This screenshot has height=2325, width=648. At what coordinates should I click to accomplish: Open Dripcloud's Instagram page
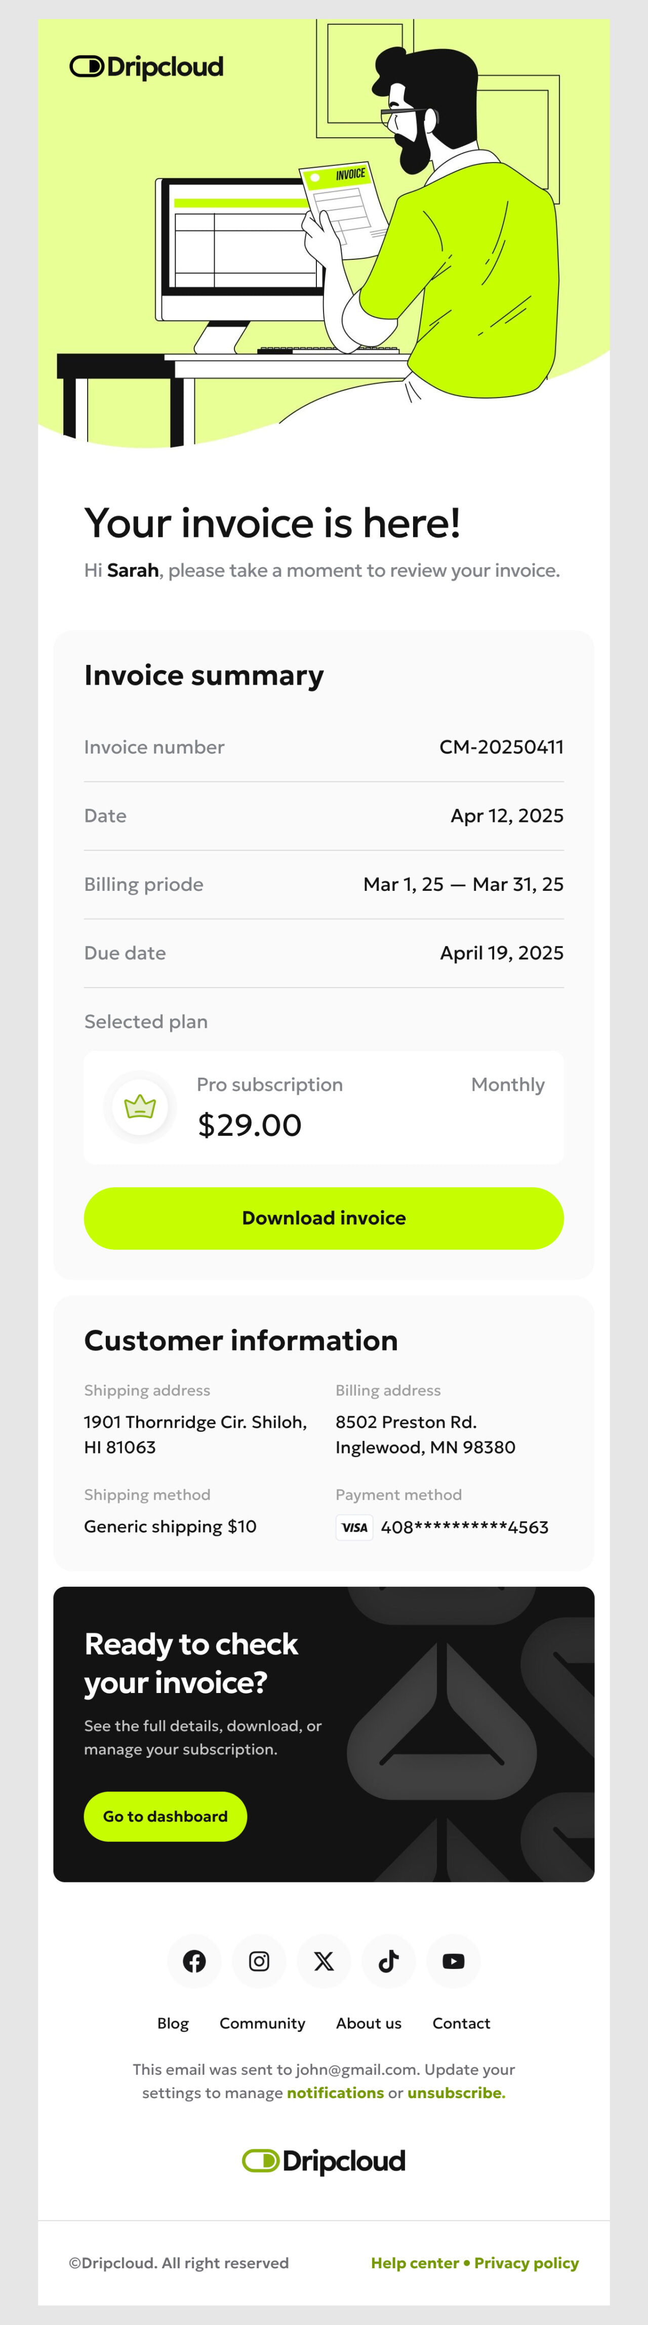click(x=259, y=1961)
